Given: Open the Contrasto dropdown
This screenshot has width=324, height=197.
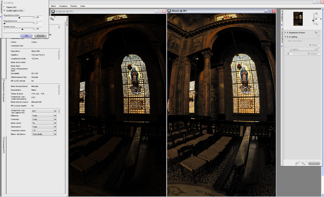Looking at the screenshot, I should (x=44, y=119).
